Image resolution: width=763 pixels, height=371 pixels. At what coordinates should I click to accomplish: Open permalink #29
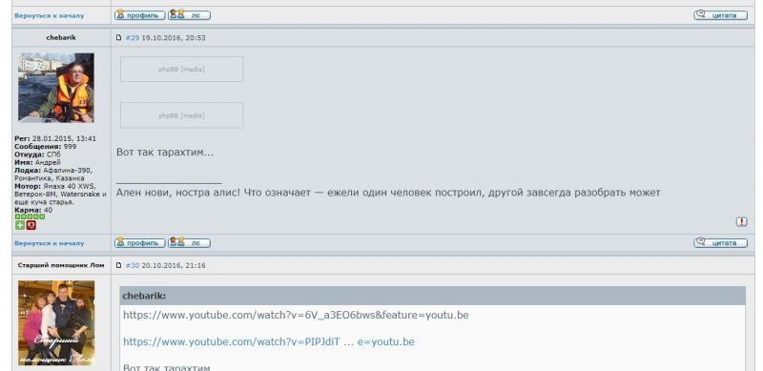[133, 37]
